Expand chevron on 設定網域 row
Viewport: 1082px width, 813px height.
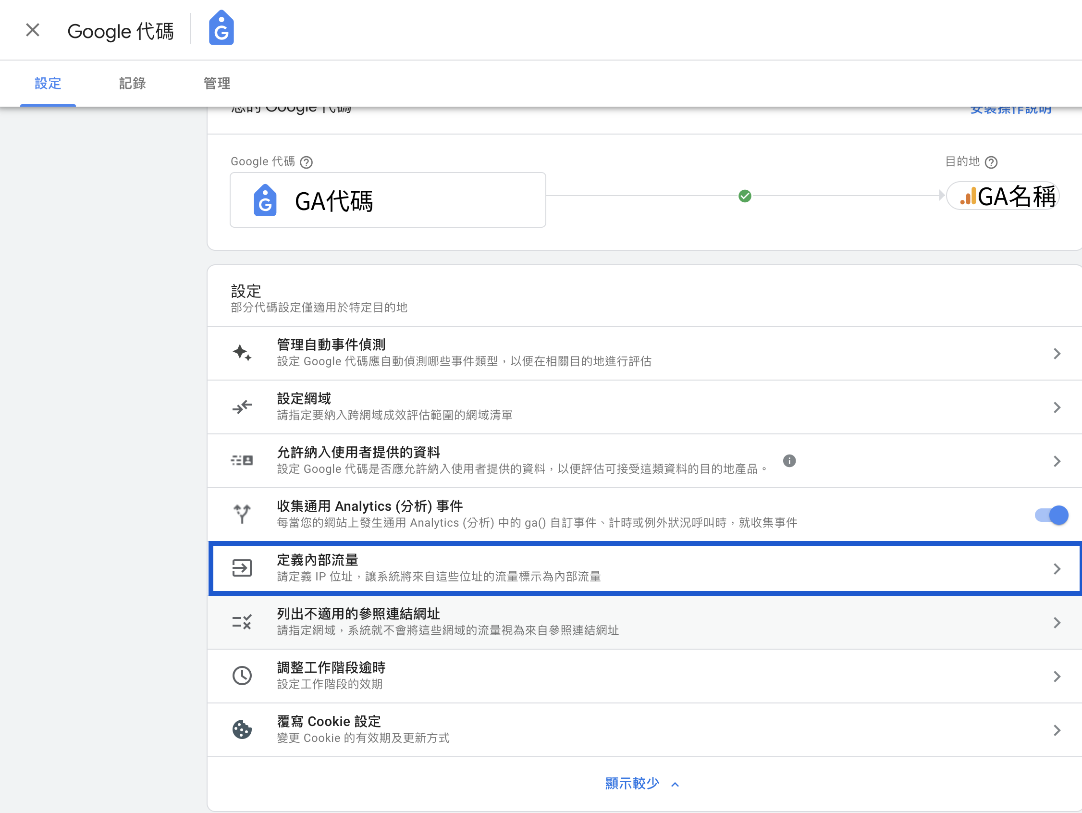[x=1057, y=407]
